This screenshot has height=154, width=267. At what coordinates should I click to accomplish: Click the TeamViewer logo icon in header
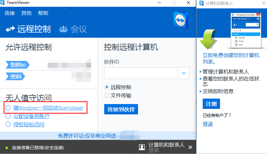pos(181,21)
